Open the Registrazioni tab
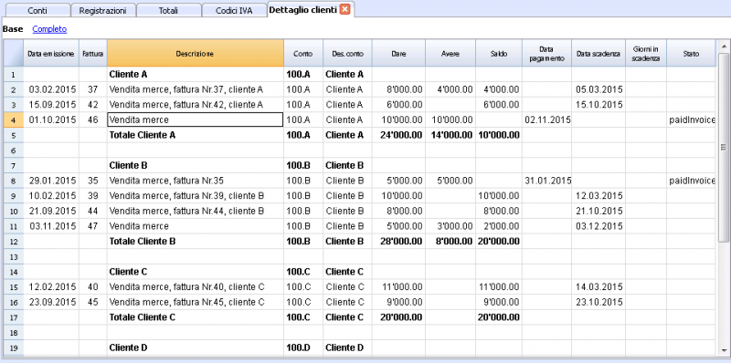 pos(102,10)
